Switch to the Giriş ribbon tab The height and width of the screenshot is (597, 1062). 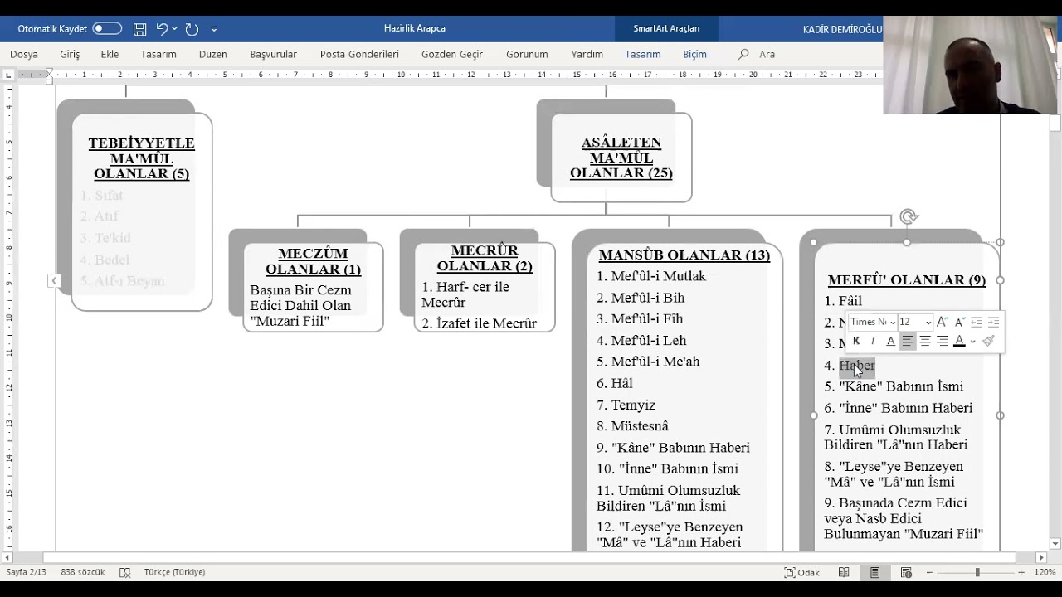pos(70,54)
